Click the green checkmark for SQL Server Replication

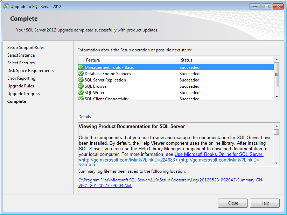pos(81,80)
